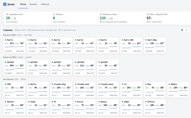Click the backup icon on Karl3 card
Screen dimensions: 191x118
pos(53,51)
